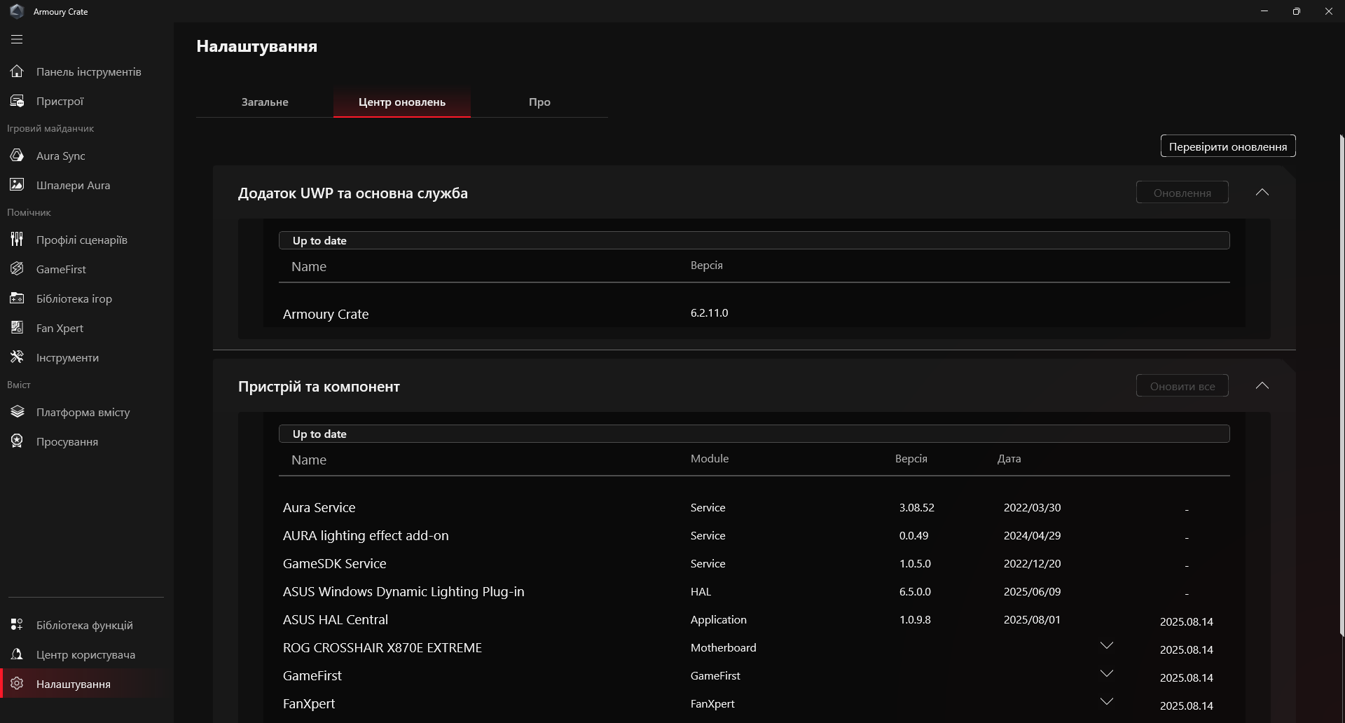Click the Дата column header
Image resolution: width=1345 pixels, height=723 pixels.
[1009, 459]
